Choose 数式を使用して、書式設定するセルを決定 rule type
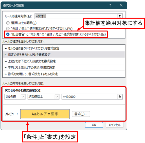Image resolution: width=145 pixels, height=143 pixels. click(x=64, y=74)
